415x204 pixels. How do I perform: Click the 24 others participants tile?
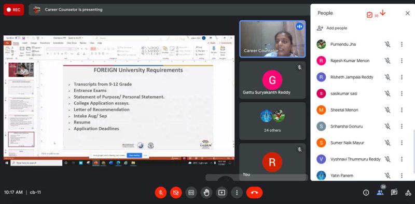[272, 121]
